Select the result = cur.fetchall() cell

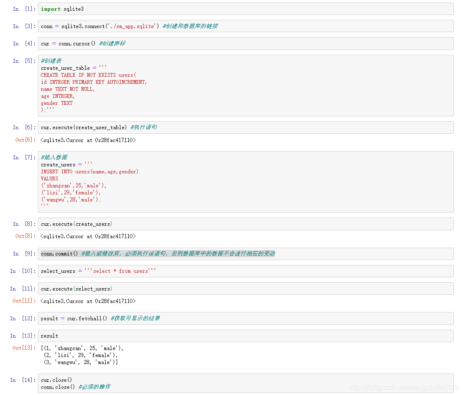(245, 319)
